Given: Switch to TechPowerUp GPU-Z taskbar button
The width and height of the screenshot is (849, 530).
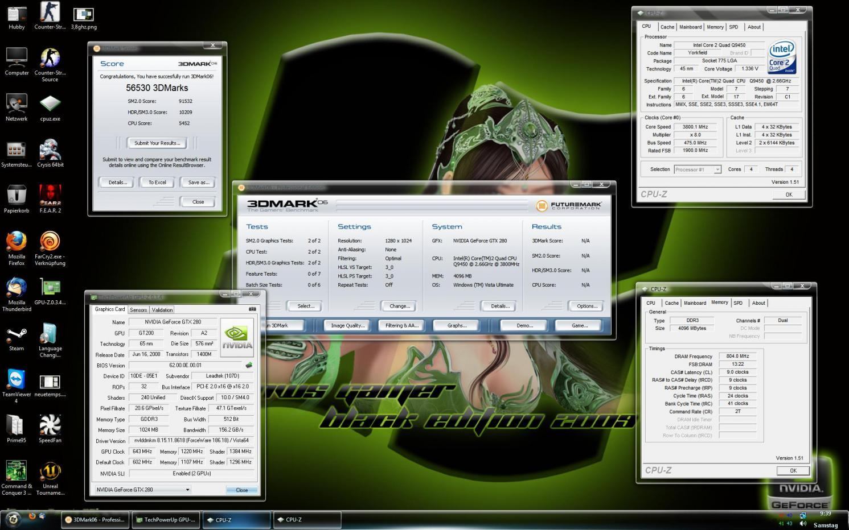Looking at the screenshot, I should point(165,520).
